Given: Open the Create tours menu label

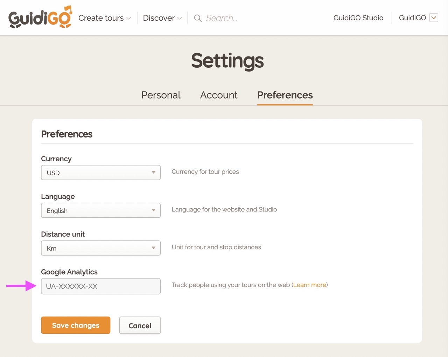Looking at the screenshot, I should coord(101,18).
